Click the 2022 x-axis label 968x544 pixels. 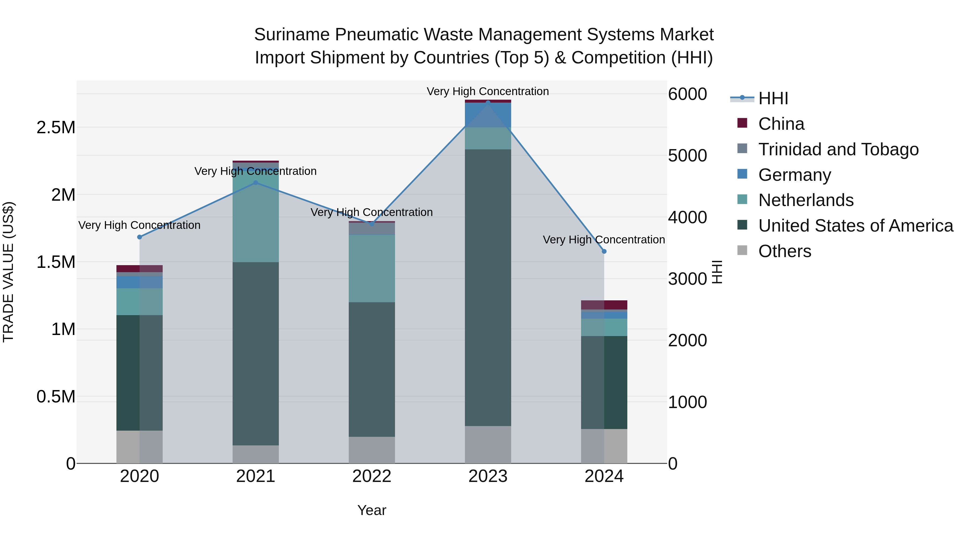[x=372, y=476]
